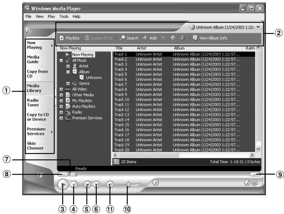284x214 pixels.
Task: Open the Copy from CD tab
Action: (x=40, y=74)
